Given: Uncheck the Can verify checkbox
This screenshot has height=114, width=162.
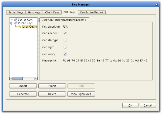Looking at the screenshot, I should point(65,54).
